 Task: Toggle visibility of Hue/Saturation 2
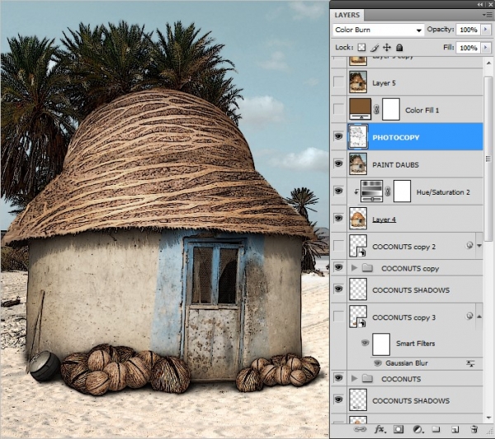[x=338, y=191]
